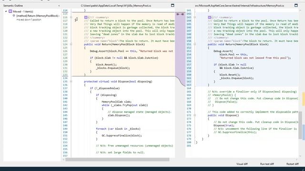Click the left pane file path W1jUEa_MemoryPool.cs

pos(116,6)
